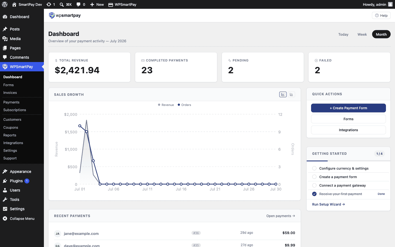395x247 pixels.
Task: Open the command palette search ⌘K
Action: [66, 4]
